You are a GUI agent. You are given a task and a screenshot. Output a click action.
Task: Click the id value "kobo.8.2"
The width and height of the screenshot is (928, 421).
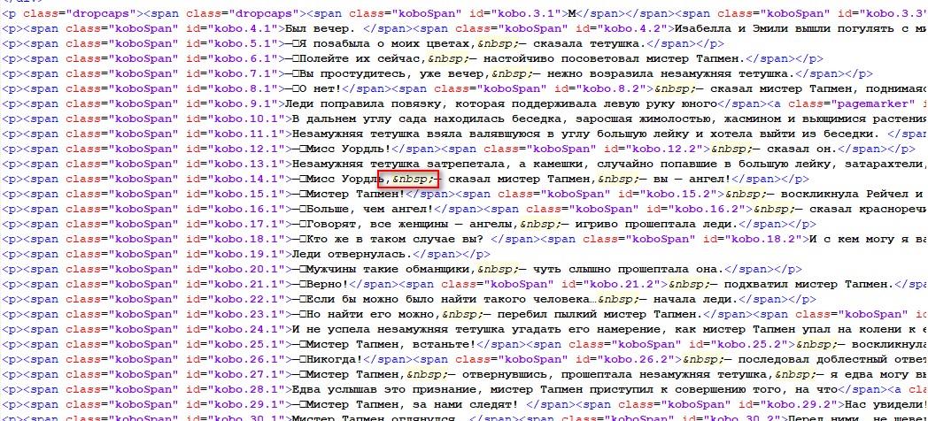click(614, 88)
